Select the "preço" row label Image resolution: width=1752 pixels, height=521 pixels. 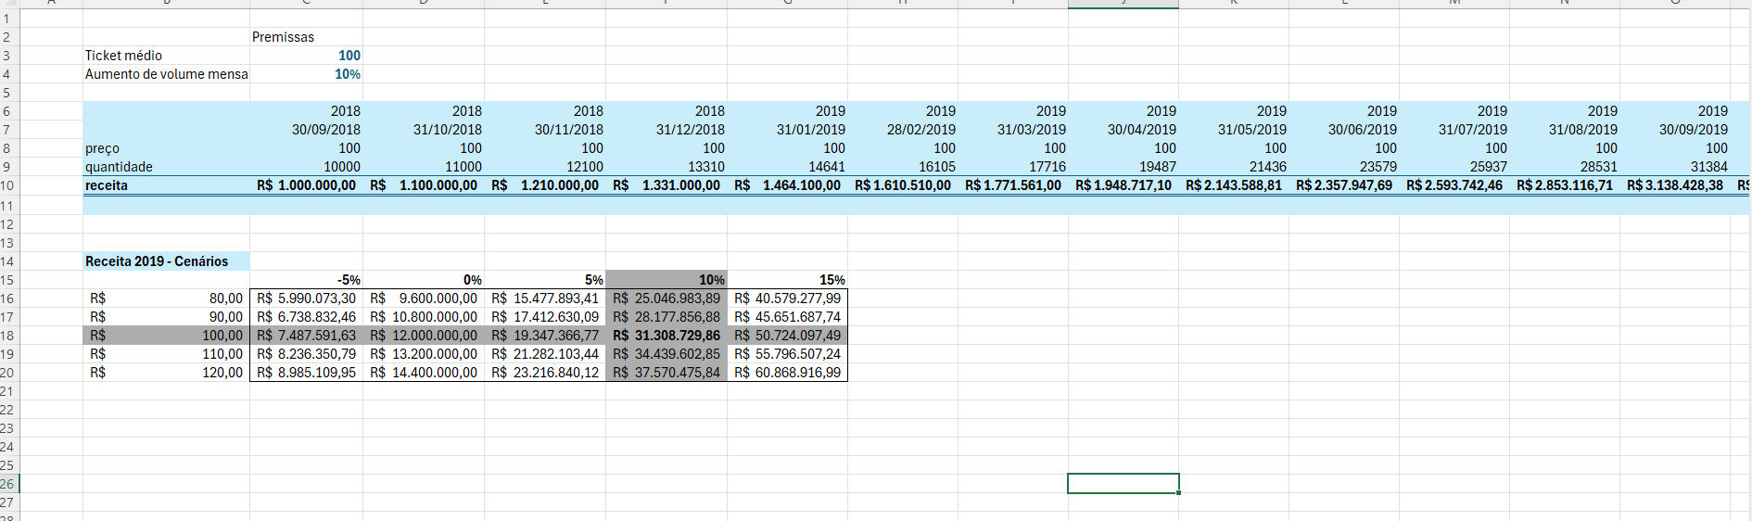pyautogui.click(x=167, y=148)
